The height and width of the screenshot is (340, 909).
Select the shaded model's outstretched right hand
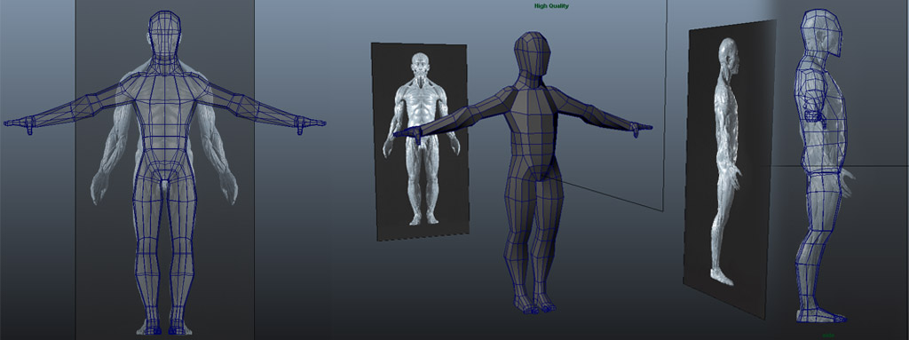point(641,128)
